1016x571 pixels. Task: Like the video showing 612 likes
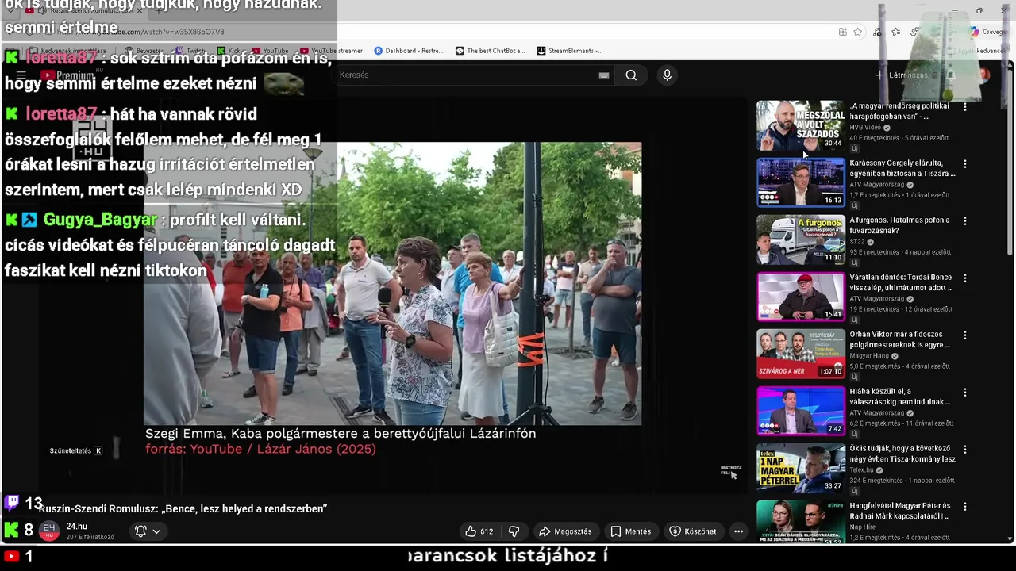point(479,531)
